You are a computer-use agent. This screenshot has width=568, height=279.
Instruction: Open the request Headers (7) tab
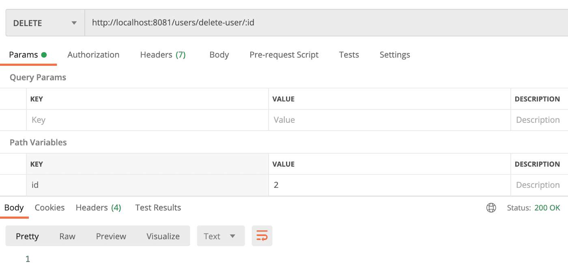tap(163, 55)
